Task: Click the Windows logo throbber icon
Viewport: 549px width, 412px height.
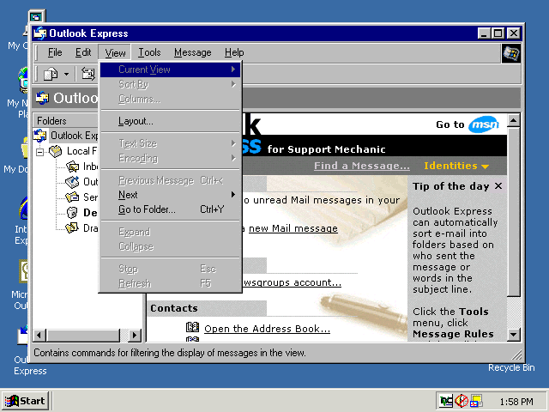Action: click(511, 53)
